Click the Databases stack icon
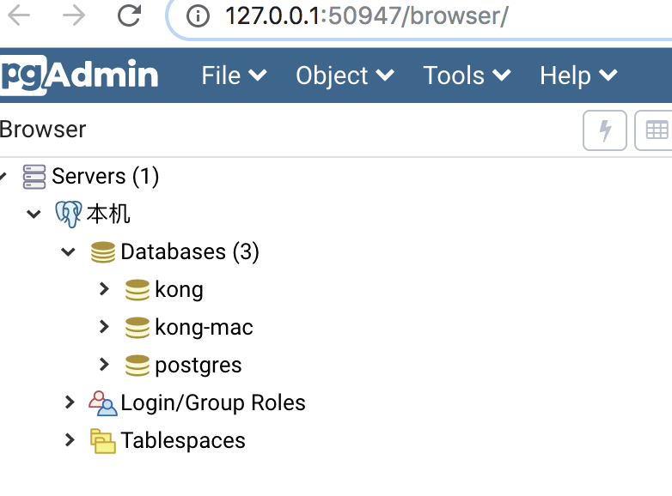 point(103,252)
